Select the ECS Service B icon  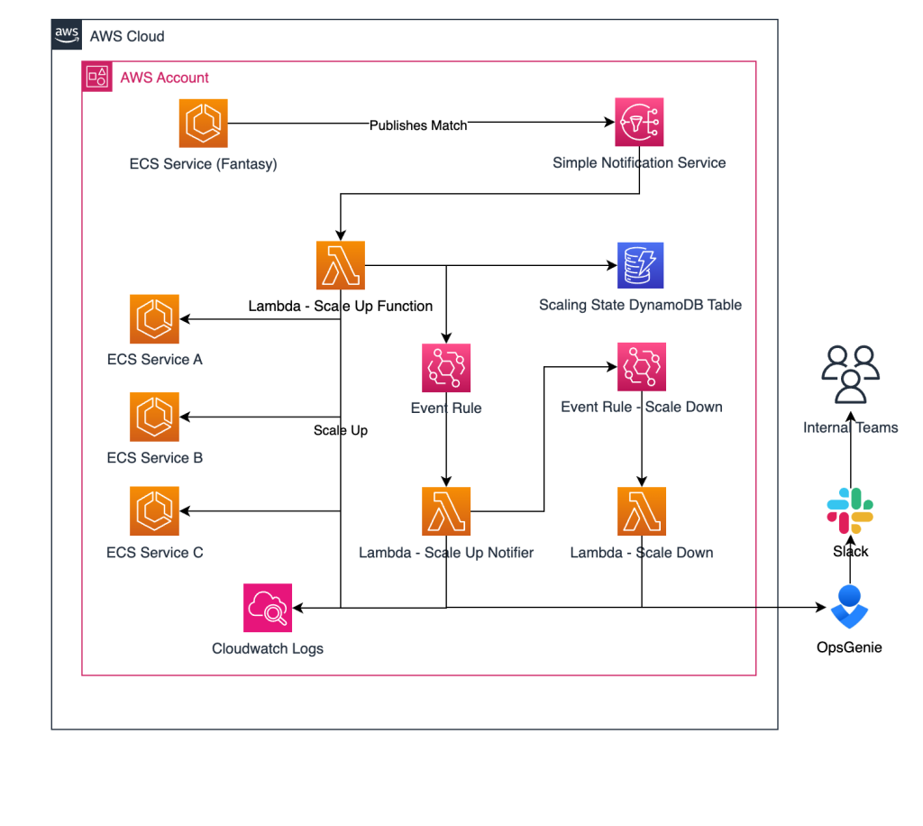154,417
